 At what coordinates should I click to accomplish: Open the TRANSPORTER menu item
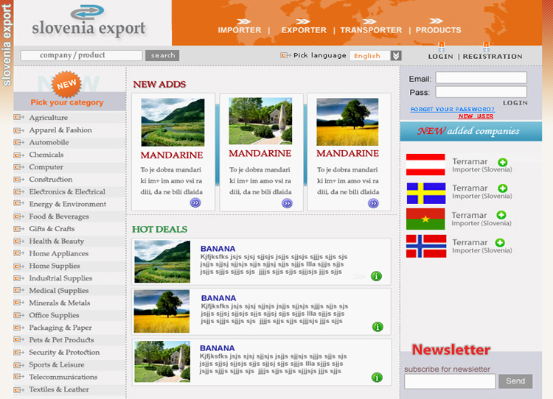pos(371,30)
